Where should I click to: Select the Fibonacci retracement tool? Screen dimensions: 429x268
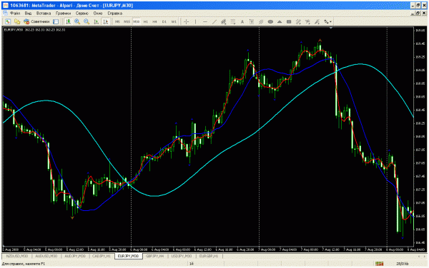(x=233, y=21)
